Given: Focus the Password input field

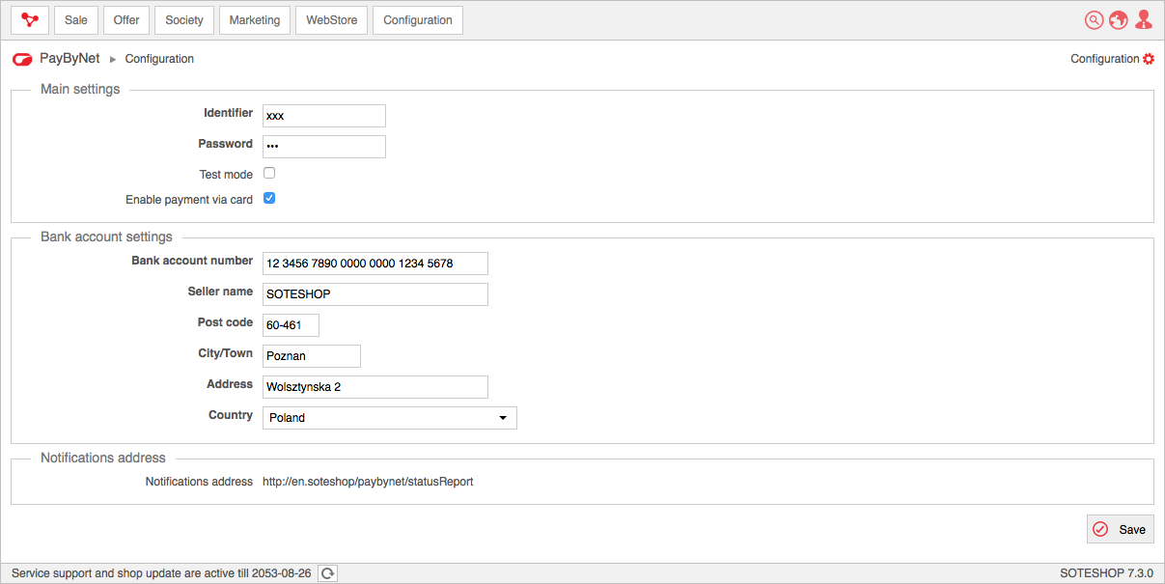Looking at the screenshot, I should pos(324,147).
